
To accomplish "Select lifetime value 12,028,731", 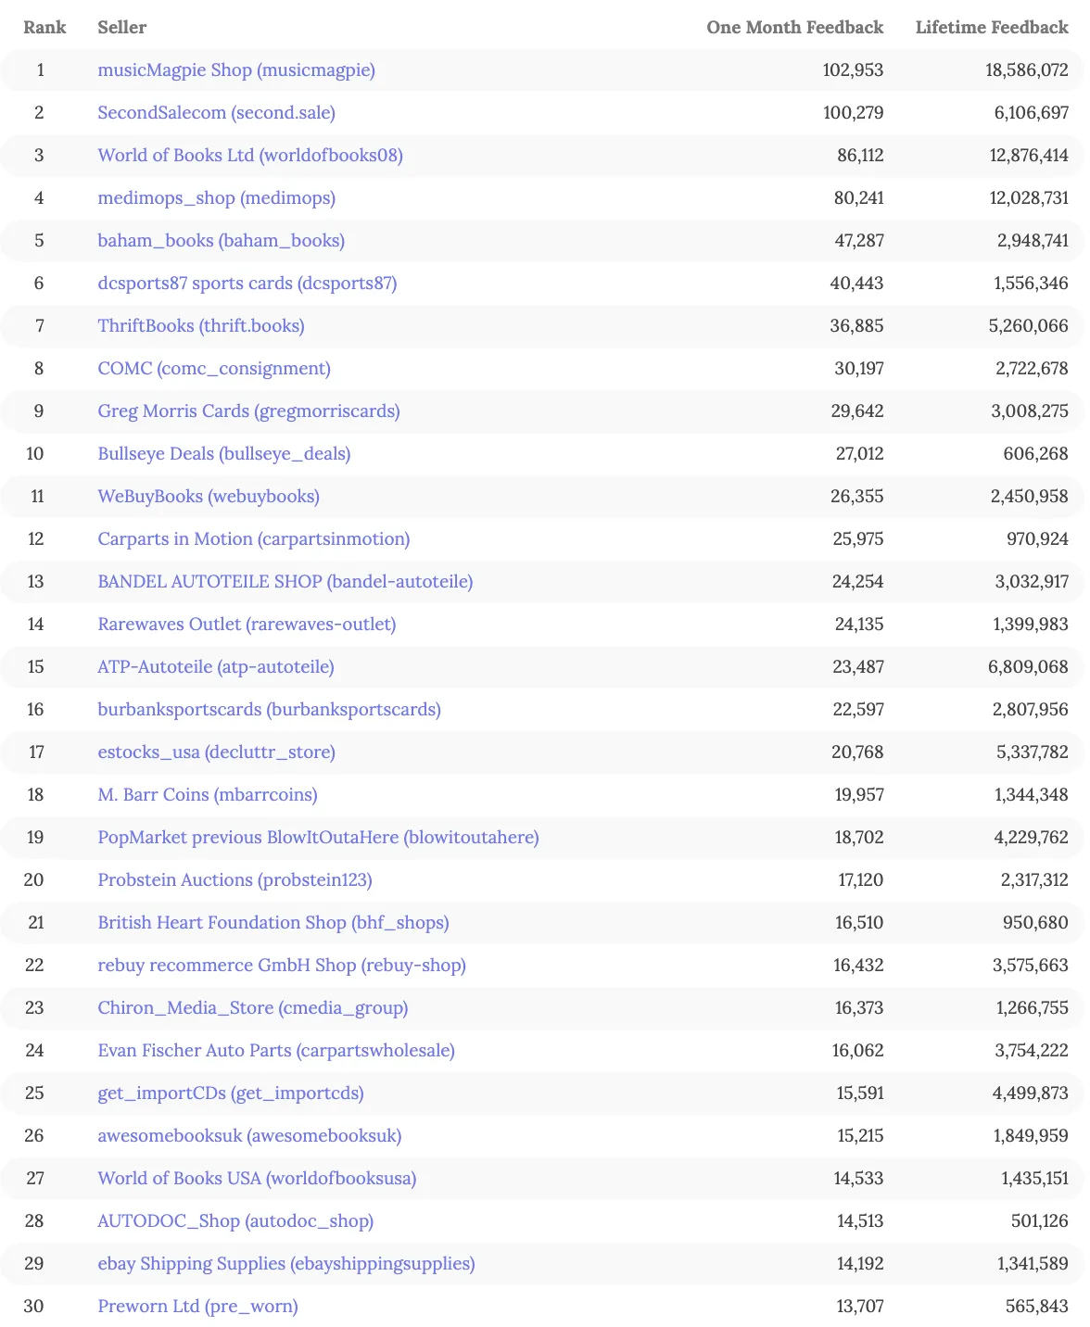I will tap(1029, 198).
